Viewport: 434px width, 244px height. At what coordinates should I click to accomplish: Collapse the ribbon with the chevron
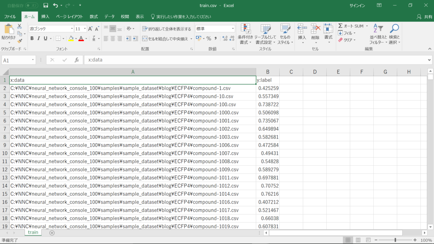pos(430,49)
